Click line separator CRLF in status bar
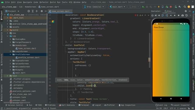The image size is (195, 110). click(x=166, y=108)
